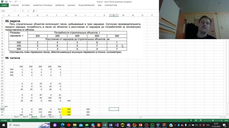Open Word from taskbar

(x=111, y=125)
